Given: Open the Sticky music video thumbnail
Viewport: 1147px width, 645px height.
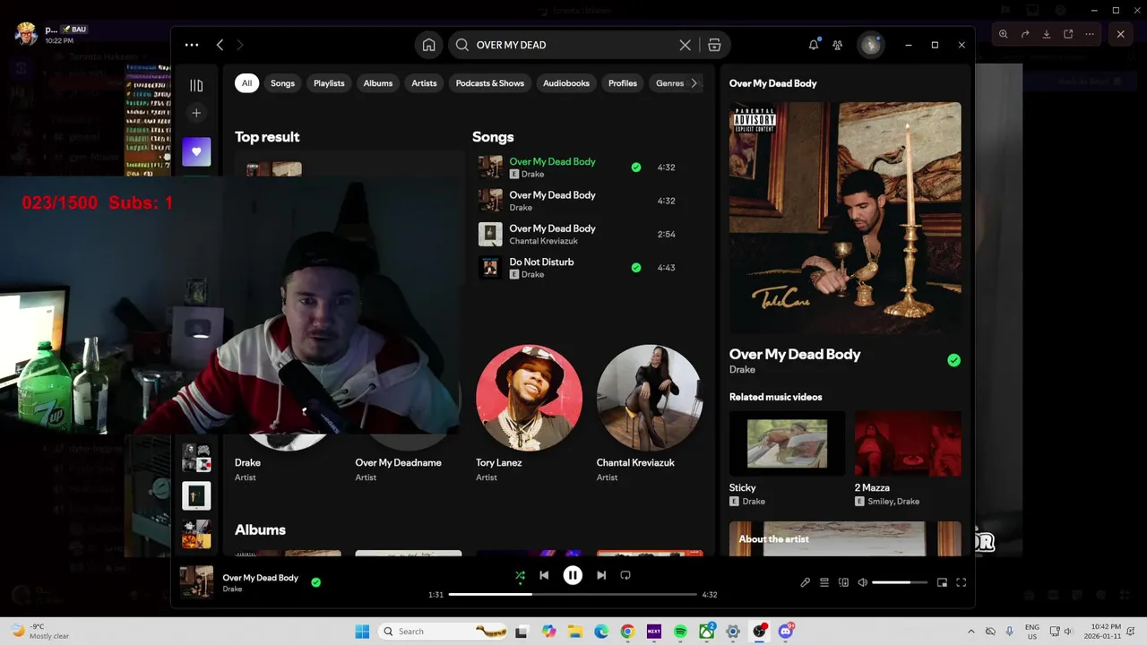Looking at the screenshot, I should coord(787,443).
